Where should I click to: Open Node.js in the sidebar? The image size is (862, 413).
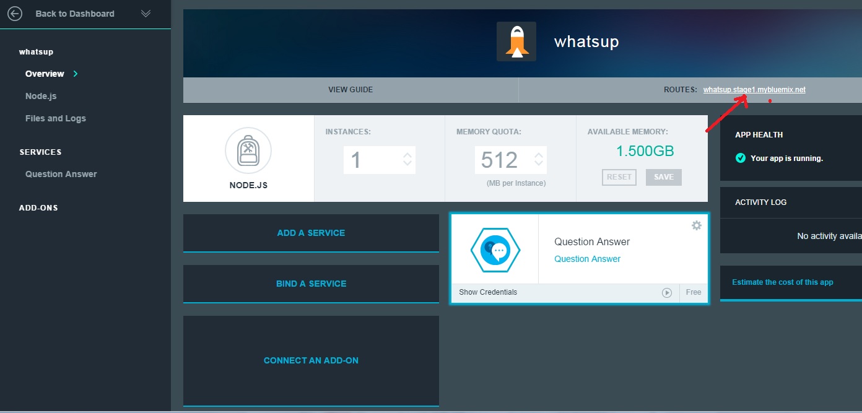pyautogui.click(x=41, y=96)
